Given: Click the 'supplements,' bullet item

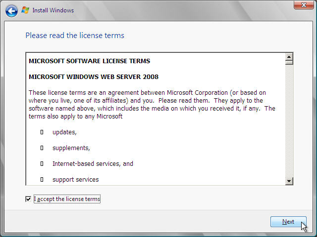Looking at the screenshot, I should pyautogui.click(x=71, y=148).
